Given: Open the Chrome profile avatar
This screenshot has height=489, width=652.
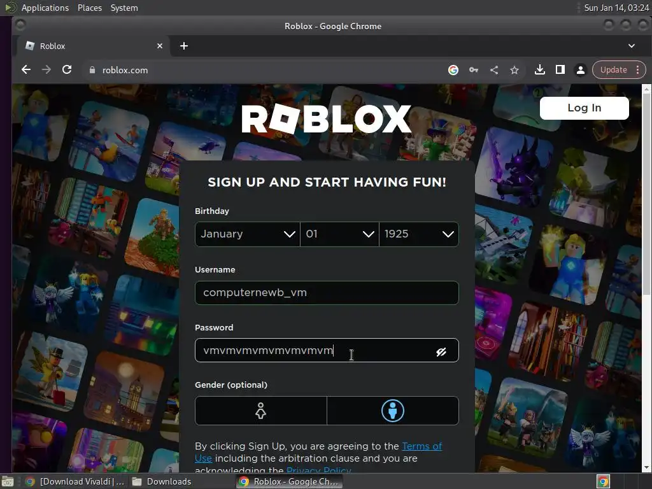Looking at the screenshot, I should (x=581, y=70).
